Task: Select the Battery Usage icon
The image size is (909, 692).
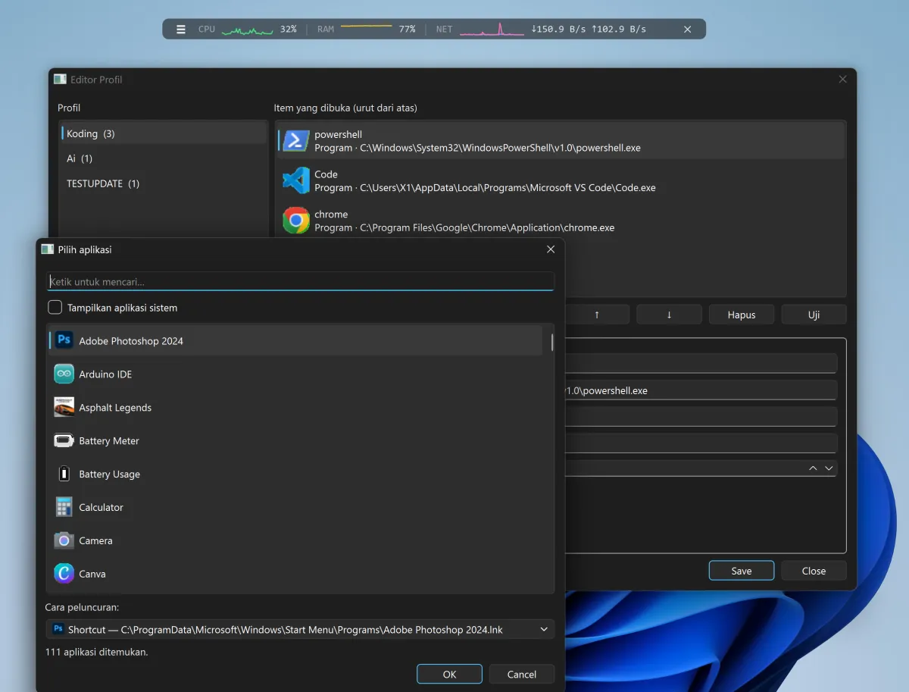Action: coord(64,474)
